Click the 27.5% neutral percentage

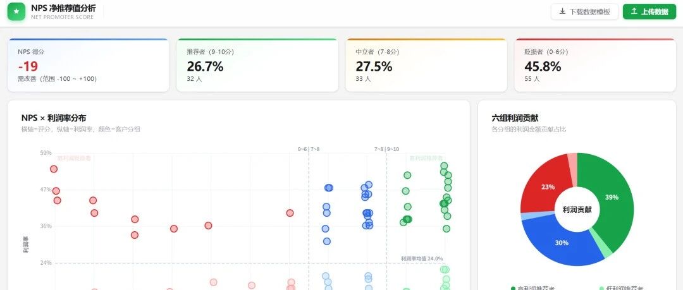pos(374,66)
